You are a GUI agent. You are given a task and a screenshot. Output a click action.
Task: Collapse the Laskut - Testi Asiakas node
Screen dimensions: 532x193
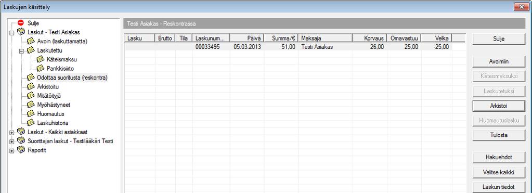click(x=12, y=33)
